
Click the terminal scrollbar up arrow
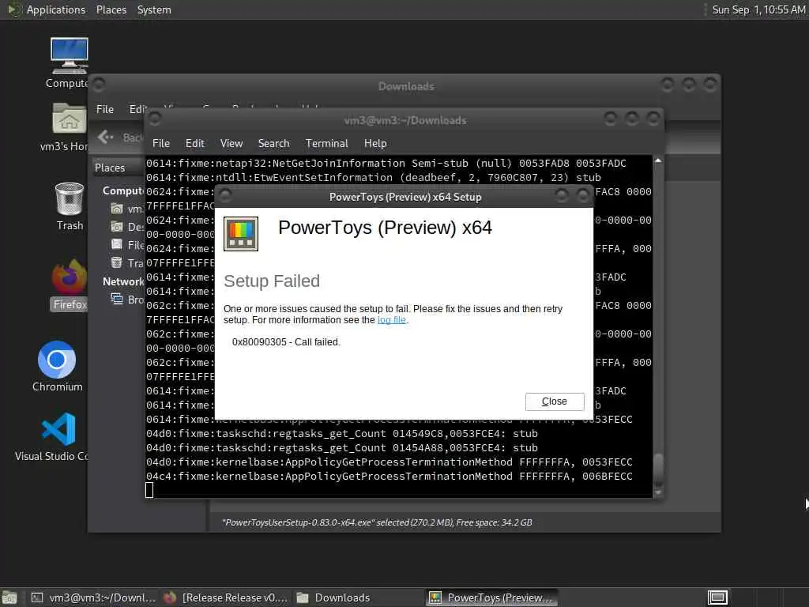click(658, 161)
